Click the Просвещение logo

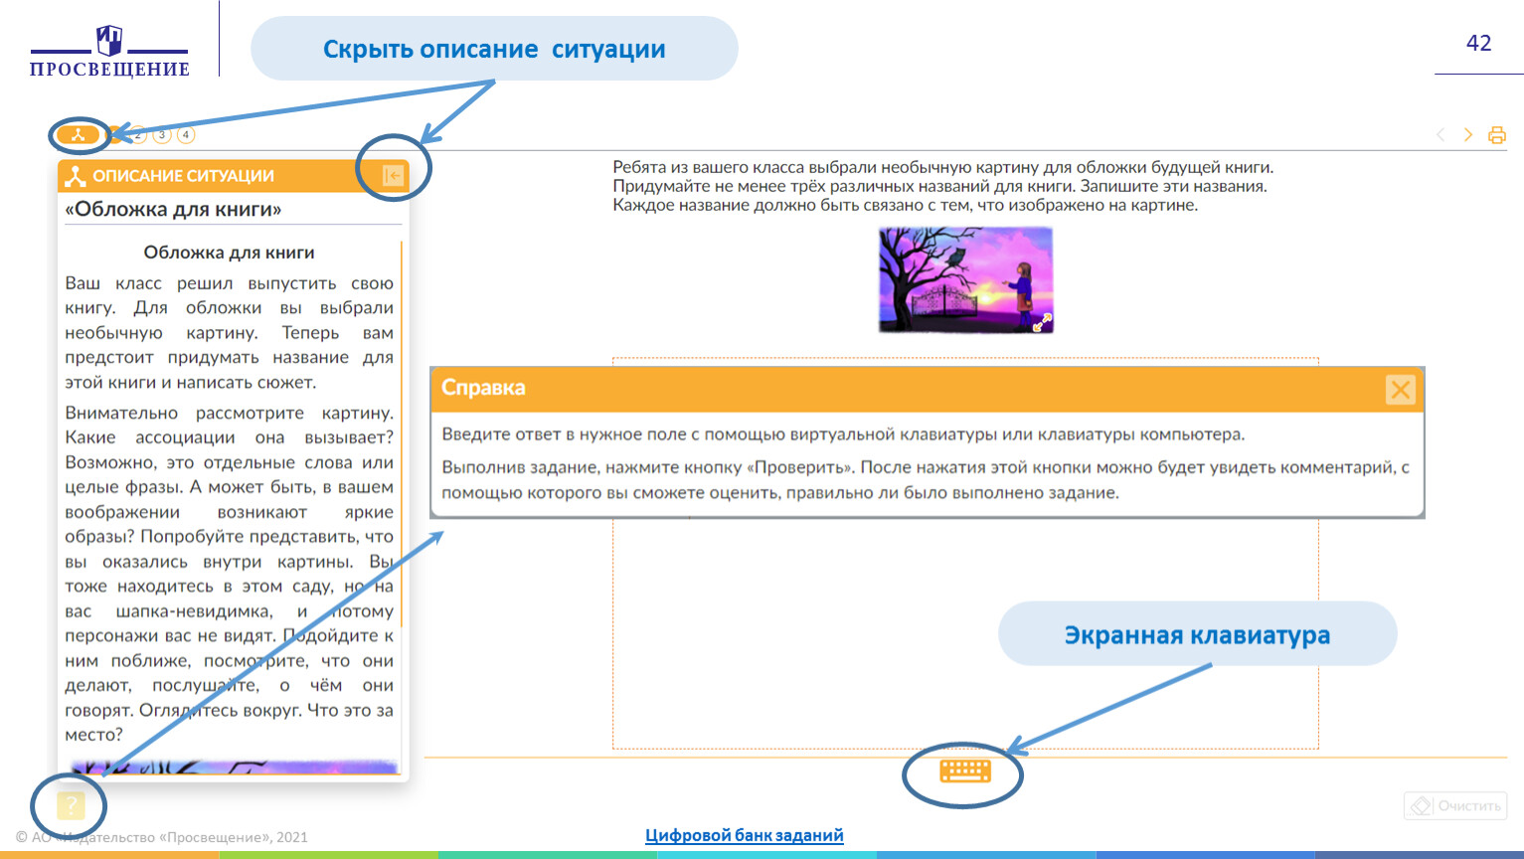109,52
